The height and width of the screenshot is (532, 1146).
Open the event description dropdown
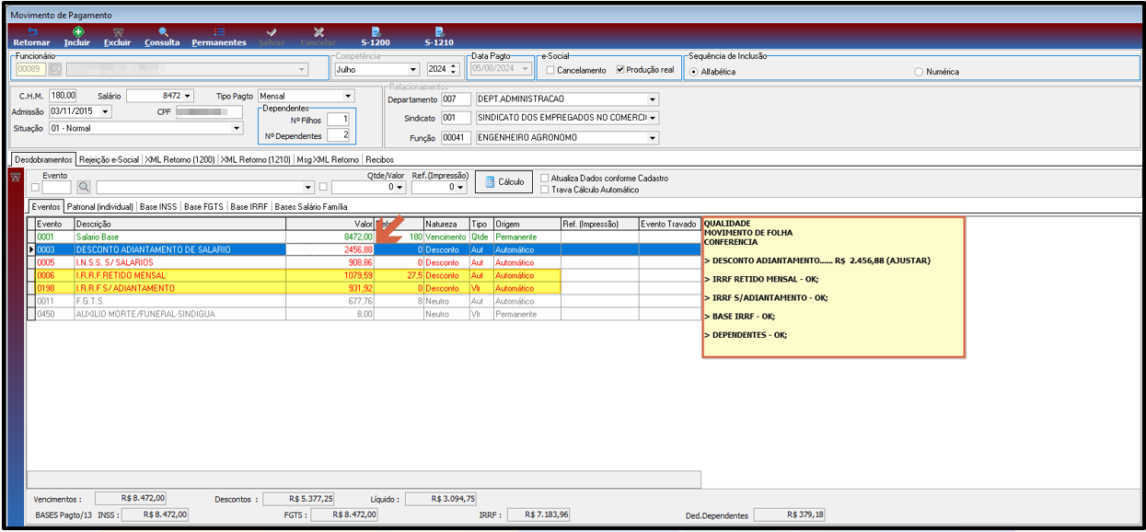(308, 187)
